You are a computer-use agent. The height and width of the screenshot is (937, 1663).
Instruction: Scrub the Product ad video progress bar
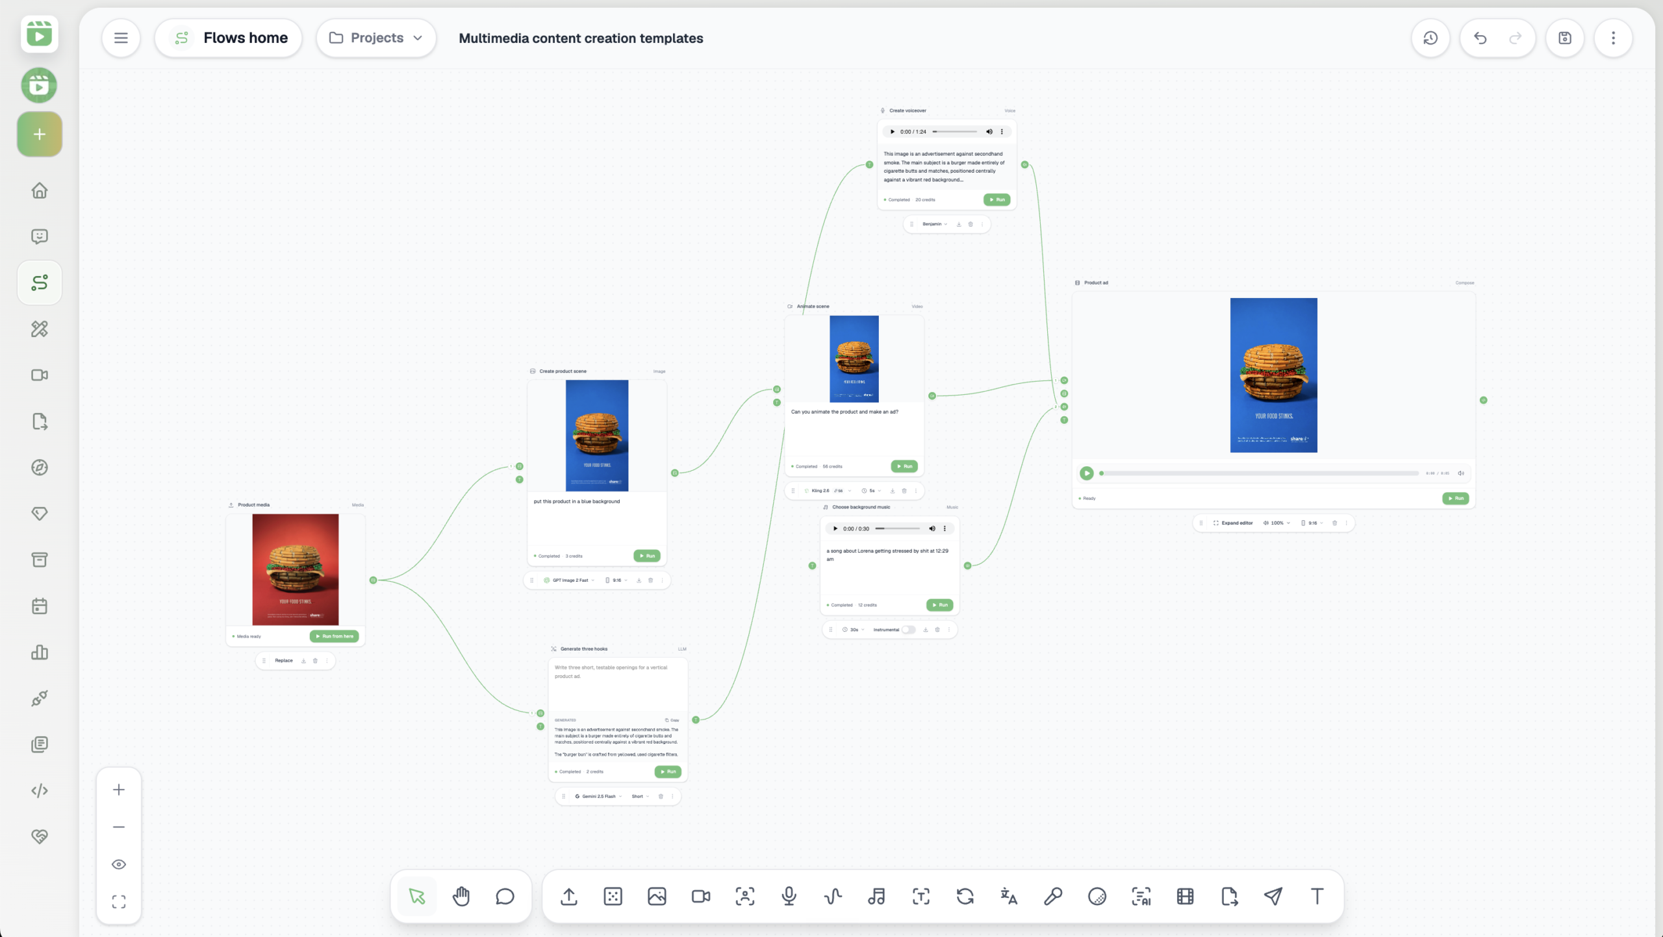[1259, 473]
